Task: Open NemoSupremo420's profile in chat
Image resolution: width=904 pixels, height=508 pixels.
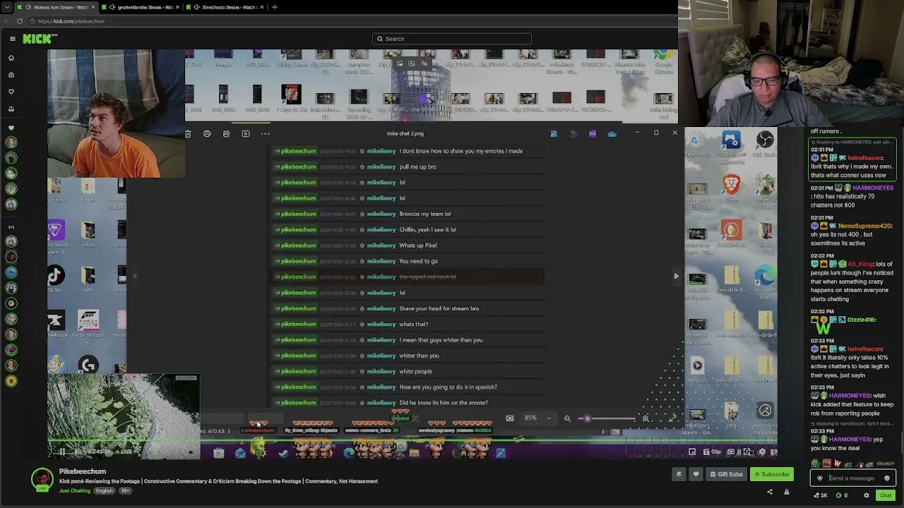Action: [x=865, y=226]
